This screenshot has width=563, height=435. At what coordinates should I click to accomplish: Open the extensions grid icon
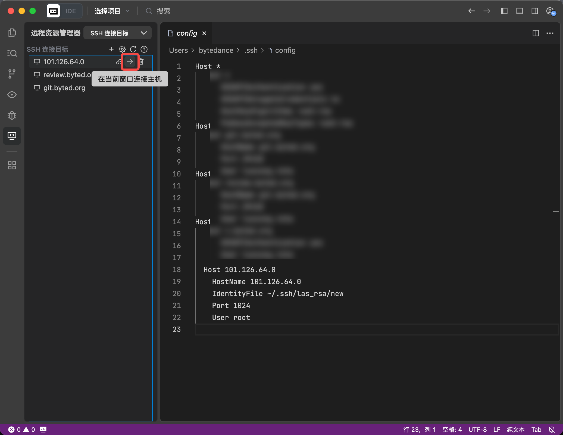click(x=12, y=165)
